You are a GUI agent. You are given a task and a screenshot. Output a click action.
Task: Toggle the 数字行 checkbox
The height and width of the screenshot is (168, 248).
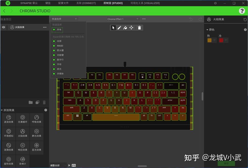click(x=54, y=60)
